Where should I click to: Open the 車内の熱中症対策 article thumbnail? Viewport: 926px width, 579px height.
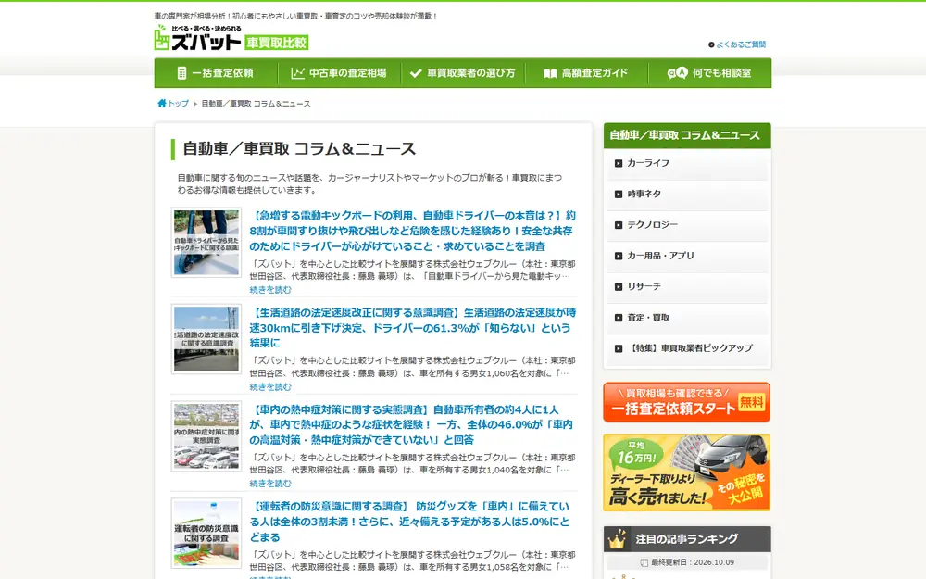pyautogui.click(x=206, y=436)
